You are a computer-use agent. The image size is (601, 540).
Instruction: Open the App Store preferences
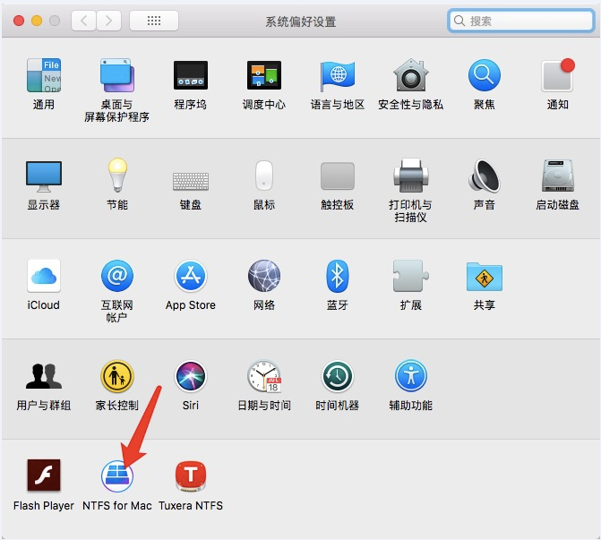click(x=190, y=276)
